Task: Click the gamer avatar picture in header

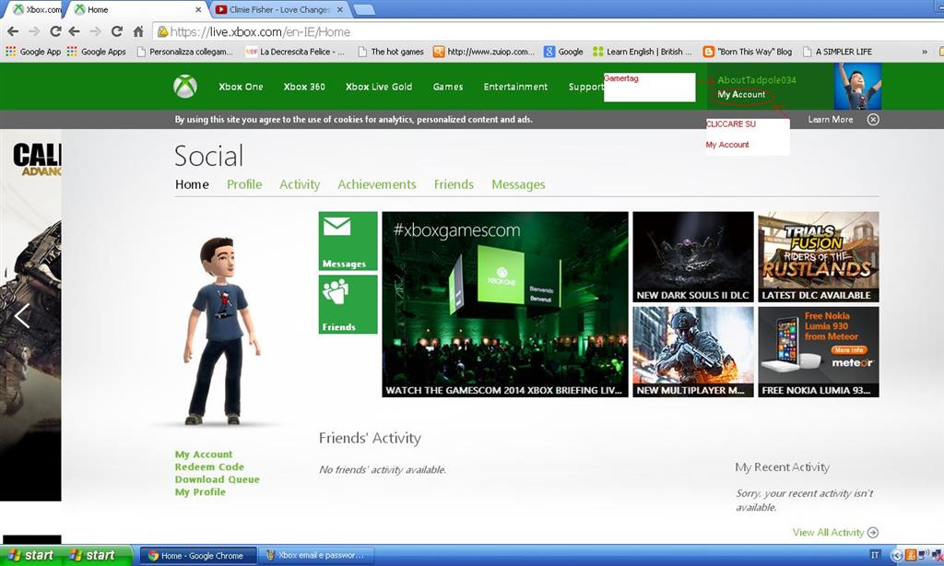Action: point(857,86)
